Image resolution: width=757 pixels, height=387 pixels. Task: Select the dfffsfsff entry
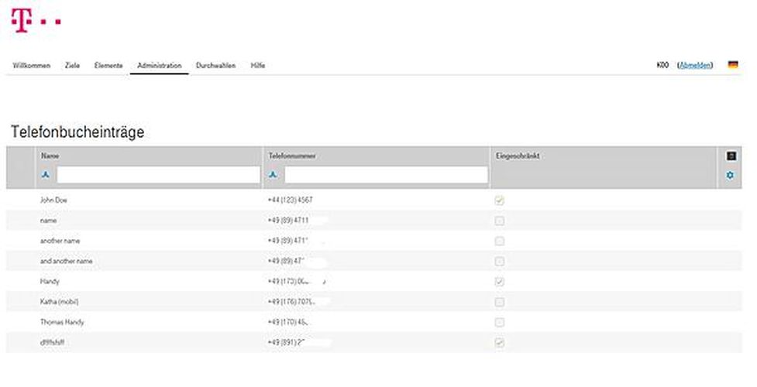point(52,342)
